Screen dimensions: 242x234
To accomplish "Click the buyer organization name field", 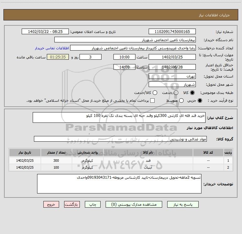I will tap(125, 40).
